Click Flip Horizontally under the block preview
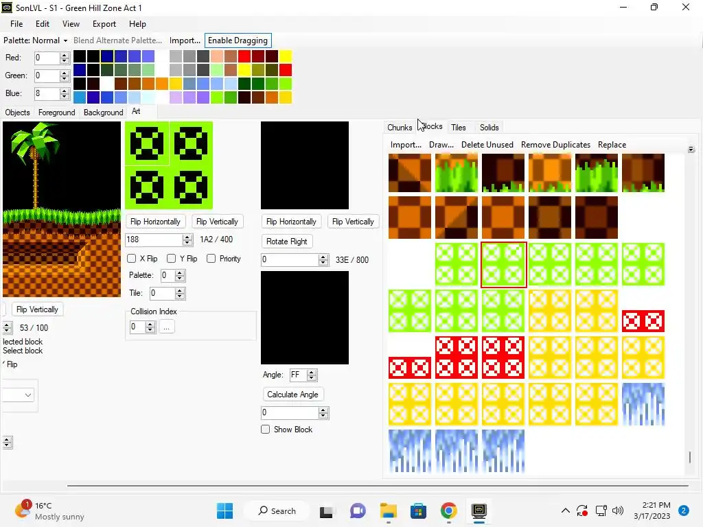Screen dimensions: 703x527 coord(155,222)
